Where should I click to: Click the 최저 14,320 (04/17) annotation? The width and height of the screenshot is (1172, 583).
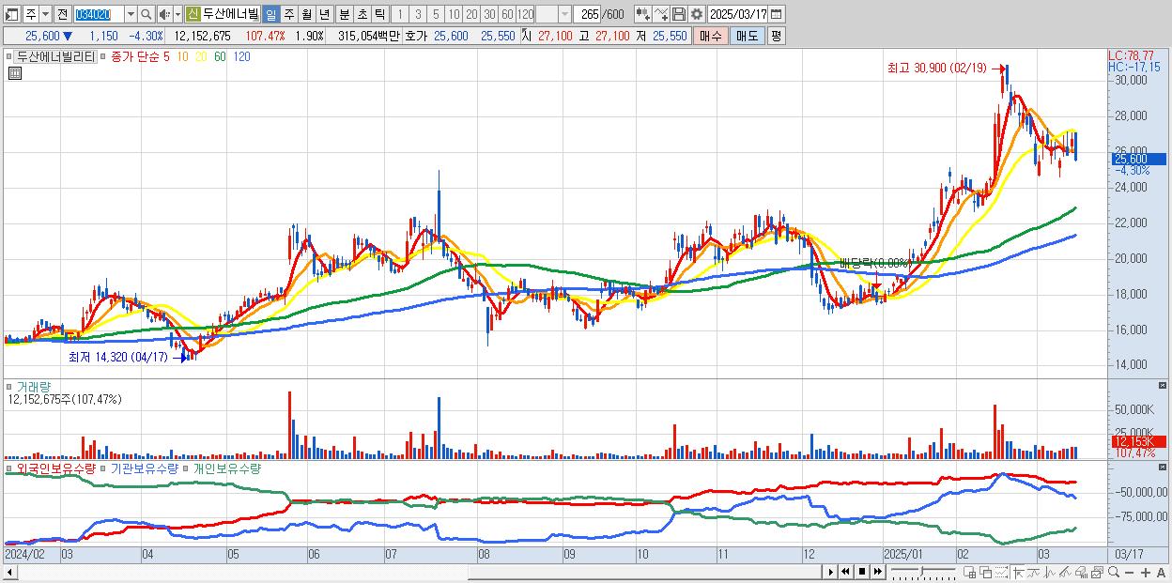tap(117, 357)
